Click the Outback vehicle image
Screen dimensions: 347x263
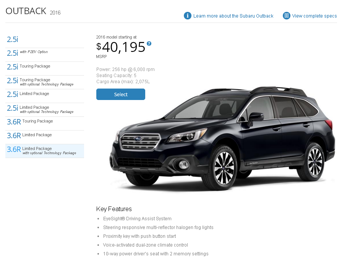(x=222, y=138)
